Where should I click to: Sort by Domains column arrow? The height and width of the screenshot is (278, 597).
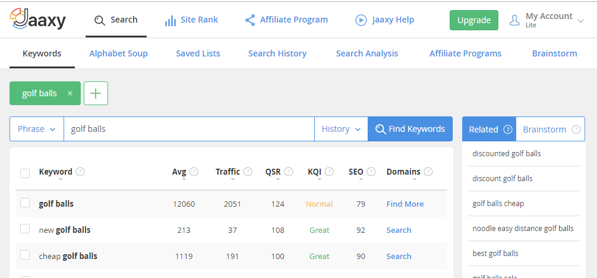[x=414, y=179]
